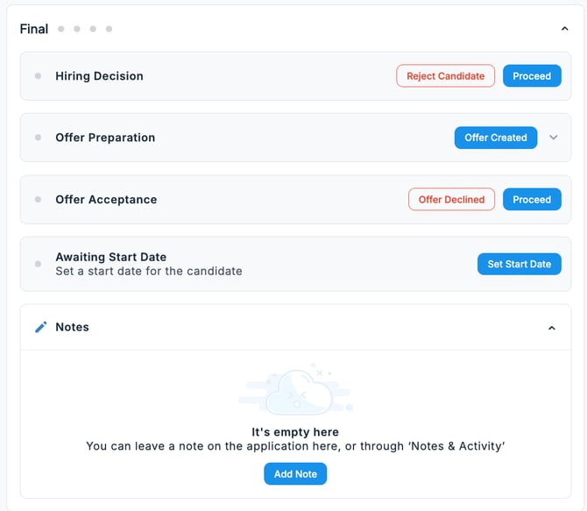Screen dimensions: 587x511
Task: Click status dot beside Awaiting Start Date
Action: click(x=38, y=264)
